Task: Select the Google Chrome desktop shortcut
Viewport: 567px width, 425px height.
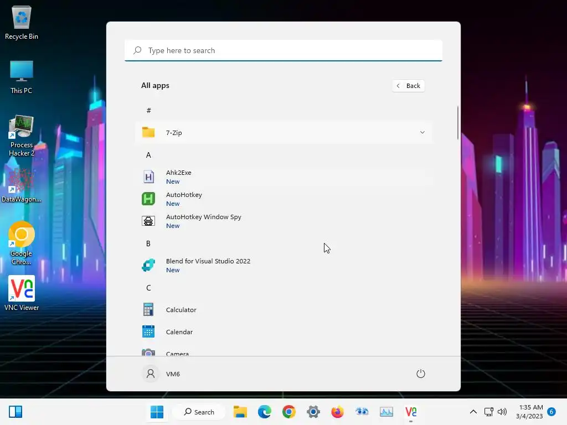Action: [x=22, y=243]
